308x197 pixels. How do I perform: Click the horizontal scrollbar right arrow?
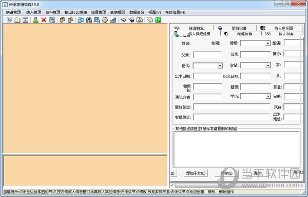(x=302, y=185)
